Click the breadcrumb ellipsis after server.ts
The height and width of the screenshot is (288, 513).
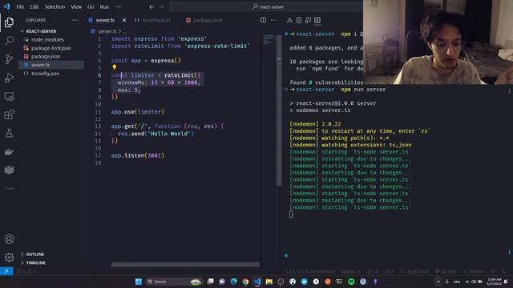pyautogui.click(x=124, y=31)
